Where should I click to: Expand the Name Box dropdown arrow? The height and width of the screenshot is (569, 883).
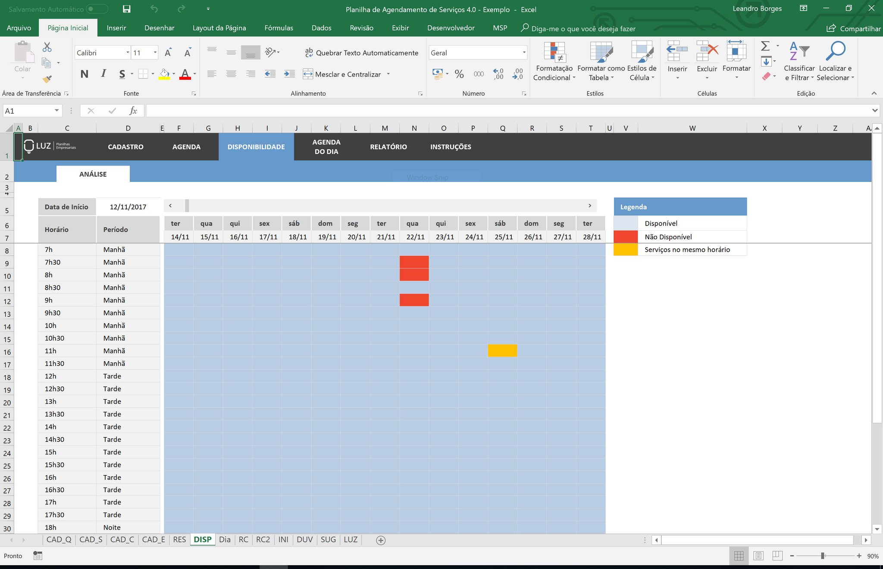click(56, 111)
